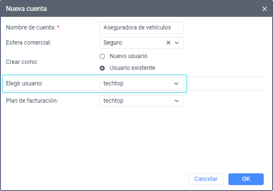
Task: Close the Nueva cuenta dialog
Action: click(265, 8)
